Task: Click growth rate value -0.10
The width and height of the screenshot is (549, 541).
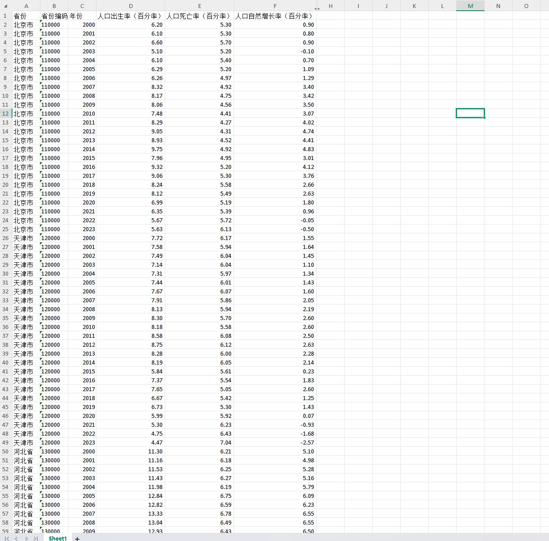Action: [275, 51]
